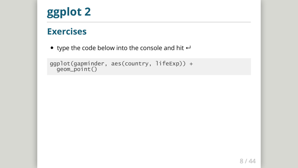Click the empty white area below the code block

click(149, 117)
